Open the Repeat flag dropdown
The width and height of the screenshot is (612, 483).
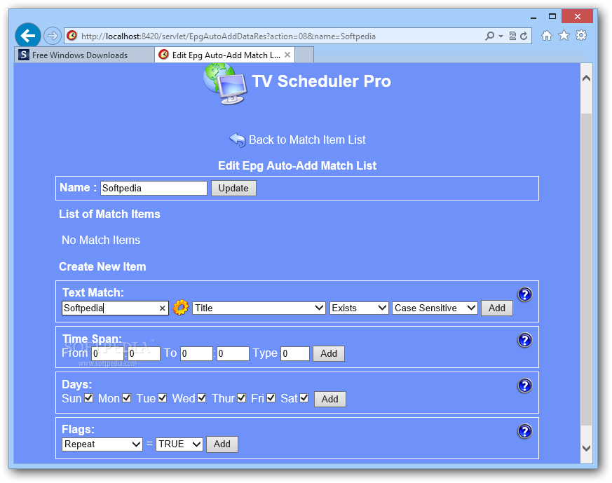point(102,444)
